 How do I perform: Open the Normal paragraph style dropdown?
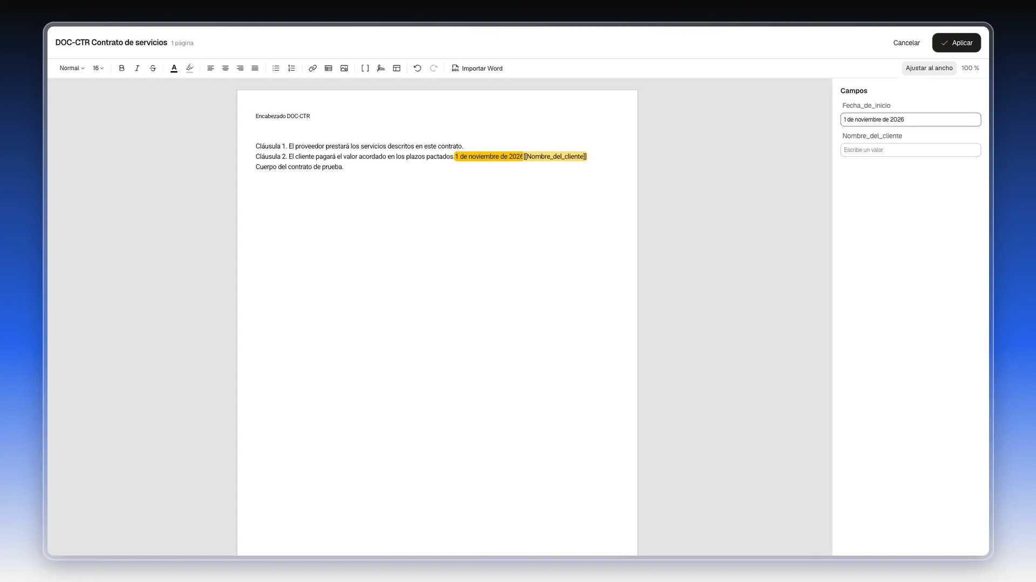72,68
